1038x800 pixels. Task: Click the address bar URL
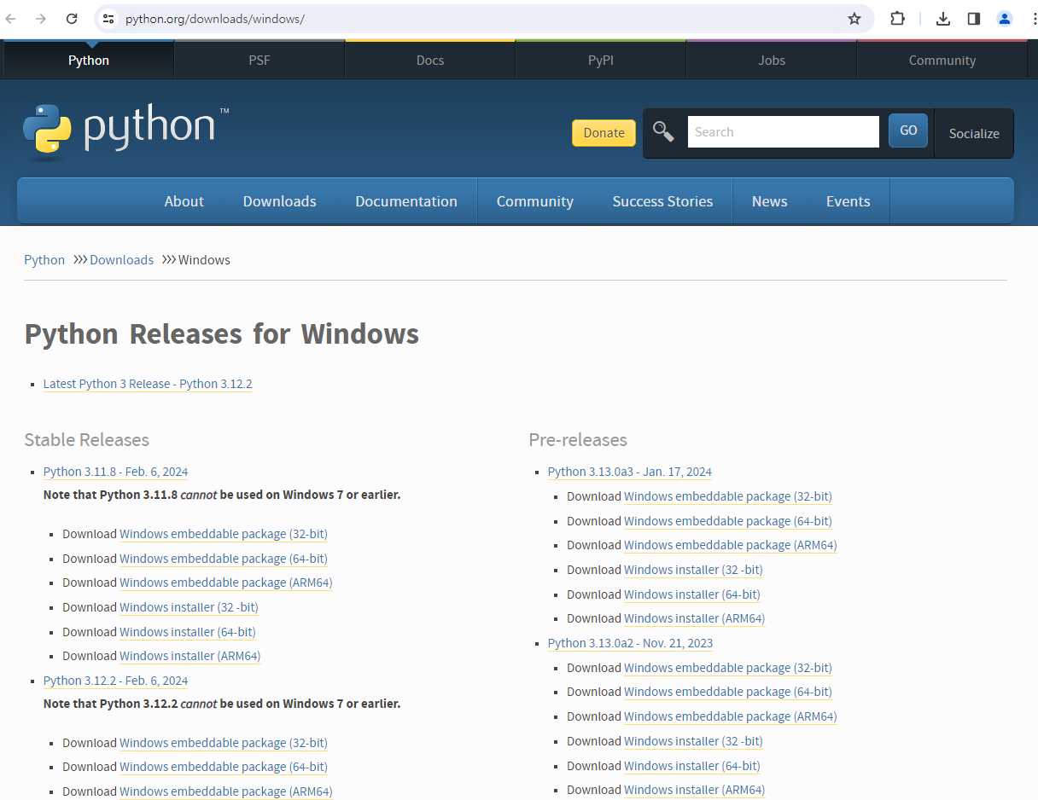click(x=215, y=19)
